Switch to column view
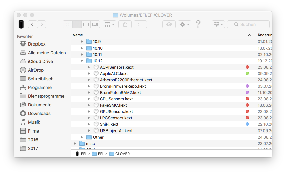The image size is (286, 174). [86, 24]
